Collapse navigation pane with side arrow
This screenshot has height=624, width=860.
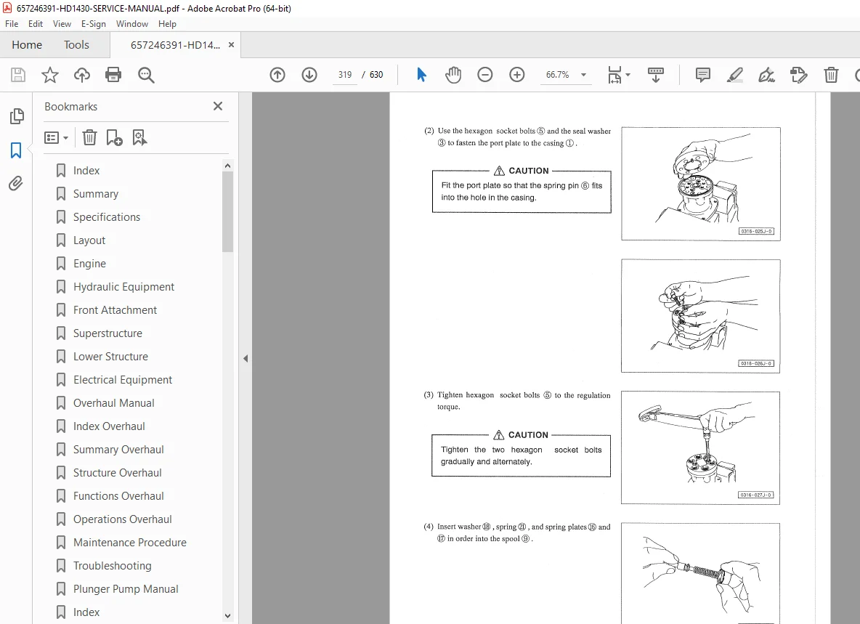(246, 359)
